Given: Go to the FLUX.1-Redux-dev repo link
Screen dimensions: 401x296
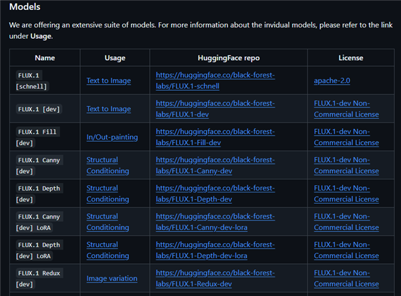Looking at the screenshot, I should click(x=215, y=279).
